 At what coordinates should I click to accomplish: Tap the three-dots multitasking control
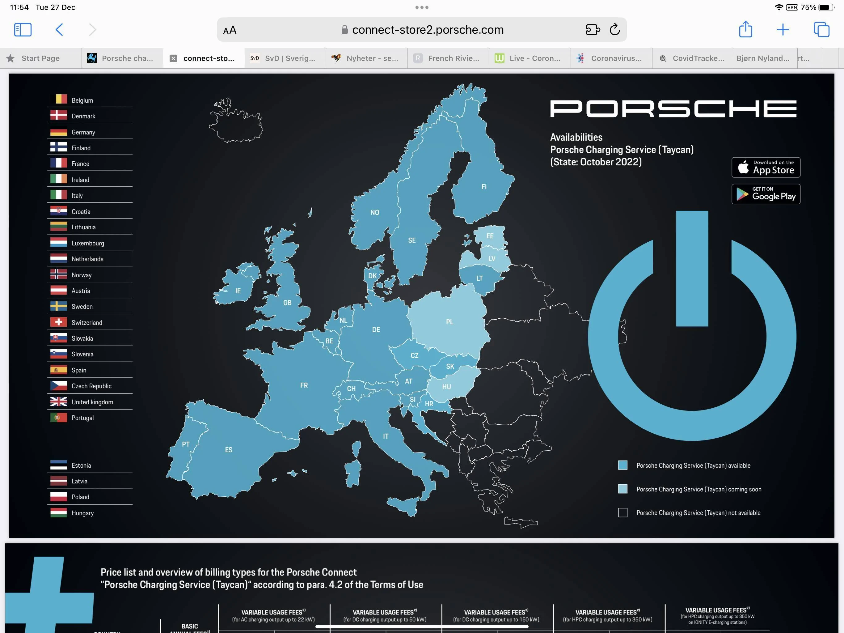pyautogui.click(x=422, y=7)
